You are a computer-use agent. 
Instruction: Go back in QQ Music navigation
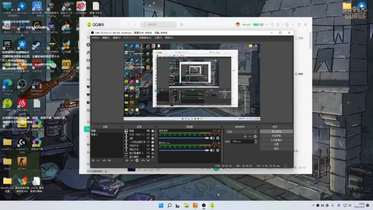pos(129,25)
